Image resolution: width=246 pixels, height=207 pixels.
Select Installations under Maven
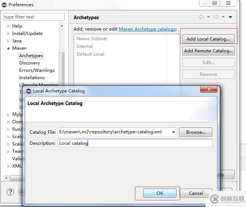point(32,78)
